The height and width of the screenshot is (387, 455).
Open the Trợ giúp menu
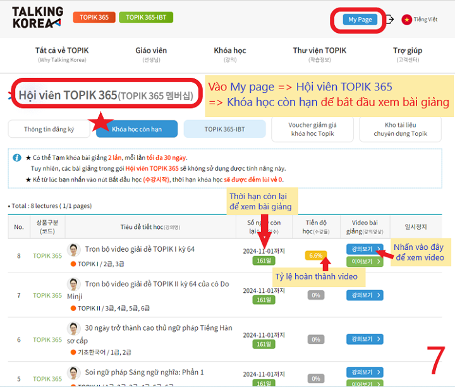408,54
